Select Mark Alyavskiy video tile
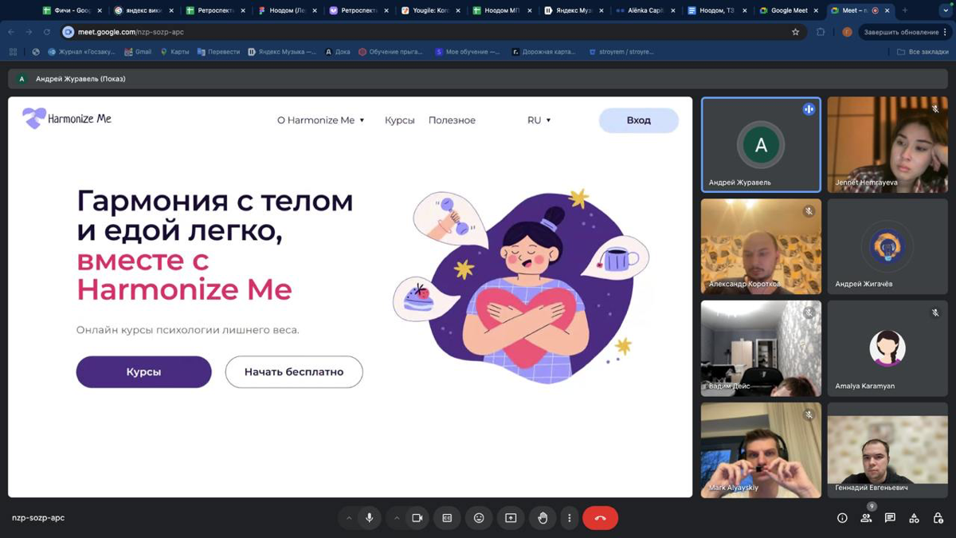956x538 pixels. click(761, 450)
